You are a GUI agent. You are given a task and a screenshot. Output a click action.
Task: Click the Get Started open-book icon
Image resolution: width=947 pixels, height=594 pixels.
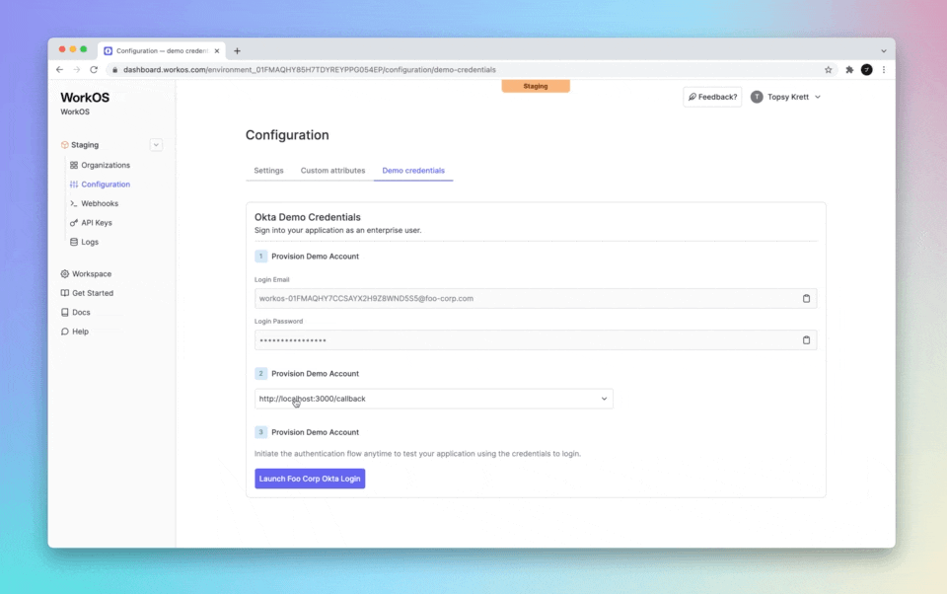point(65,293)
